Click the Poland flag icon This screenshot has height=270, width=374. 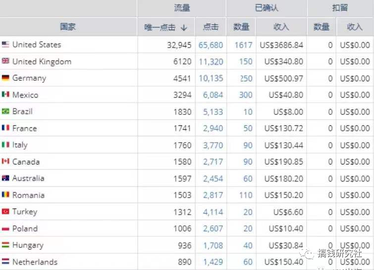pos(5,229)
